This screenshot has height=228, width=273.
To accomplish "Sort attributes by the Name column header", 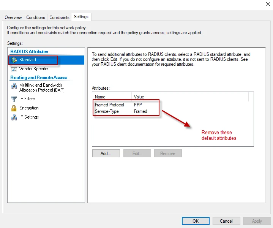I will (x=112, y=97).
